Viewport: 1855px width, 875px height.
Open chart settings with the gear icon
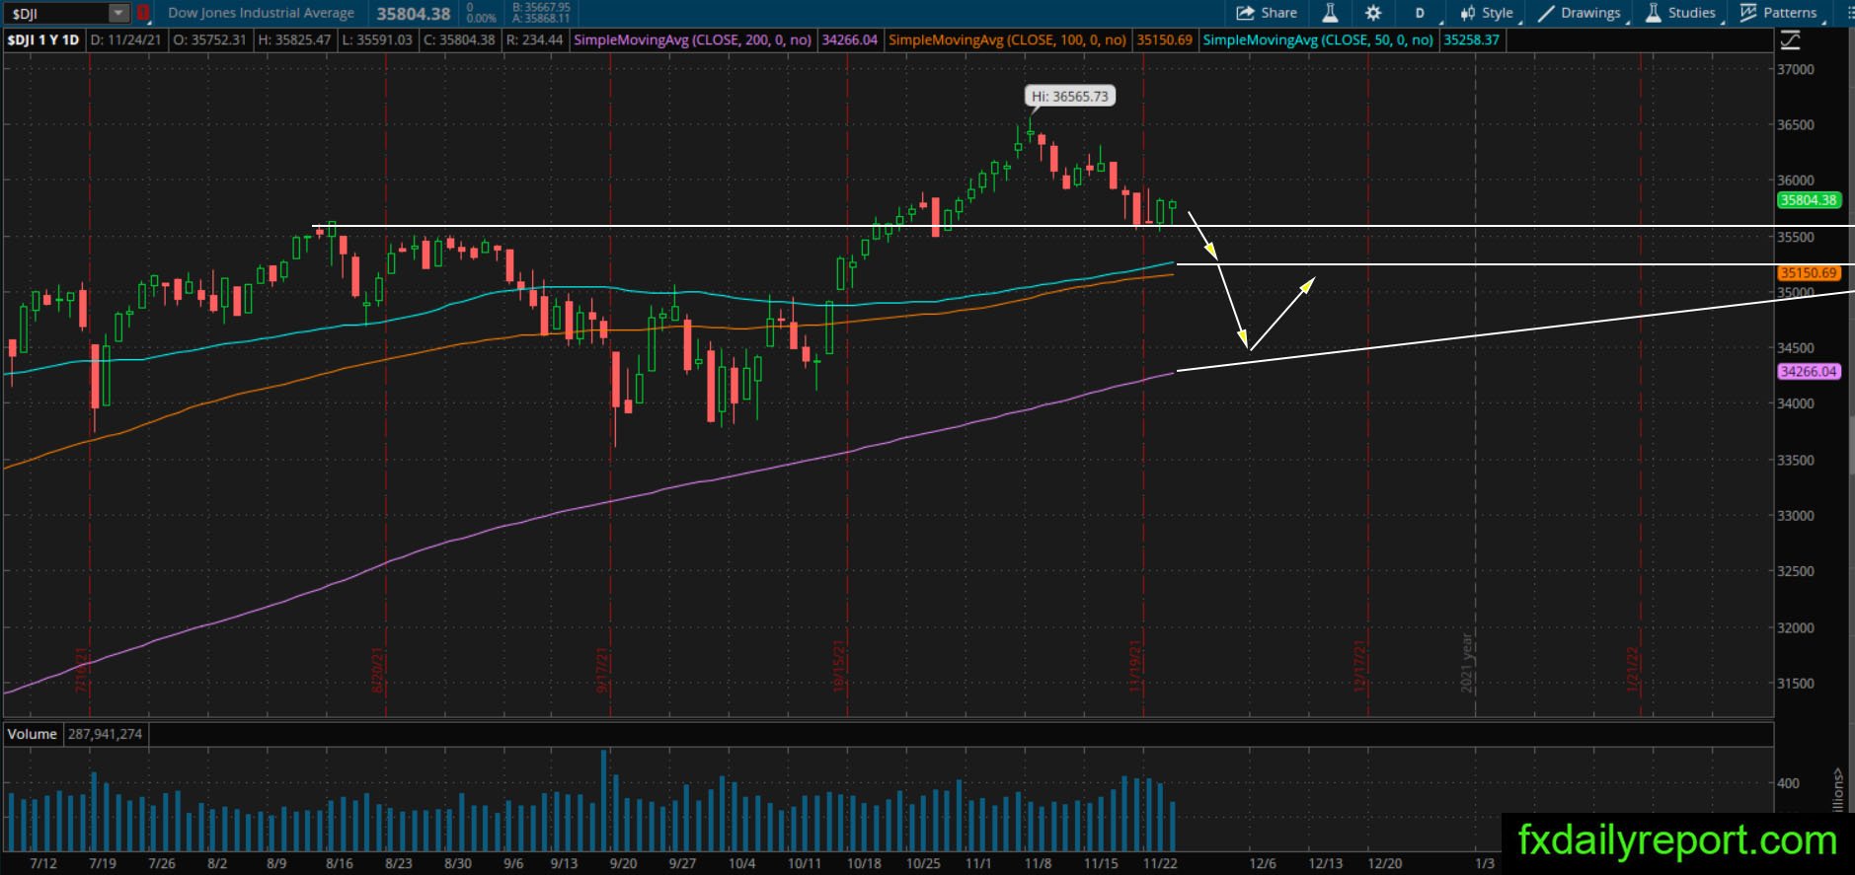1373,13
